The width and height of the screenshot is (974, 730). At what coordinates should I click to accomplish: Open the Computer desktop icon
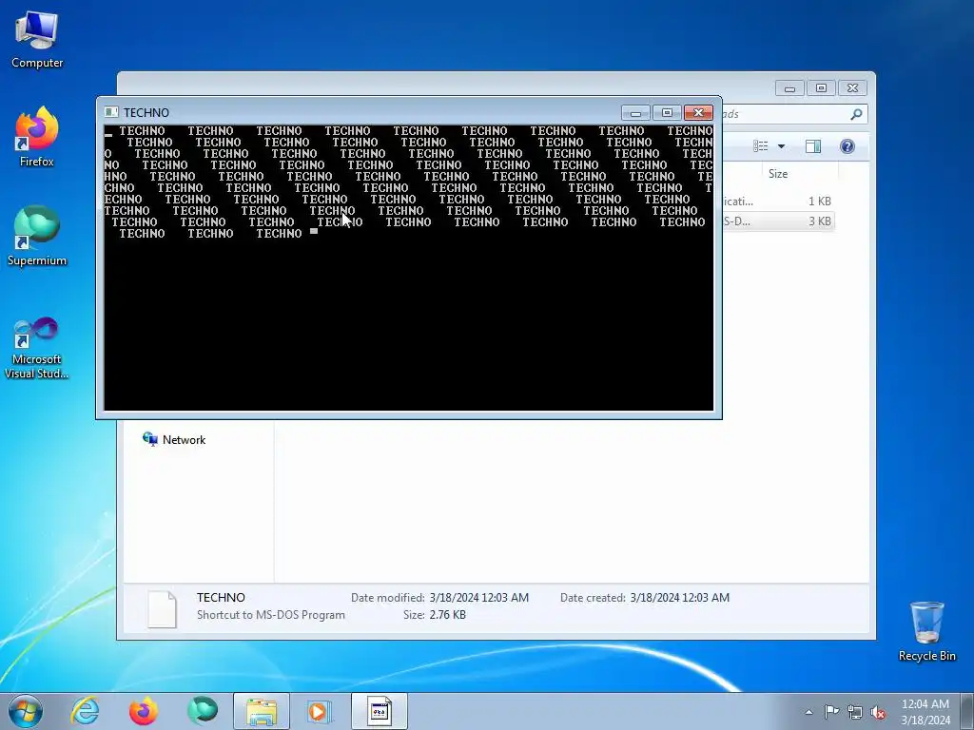click(x=37, y=40)
